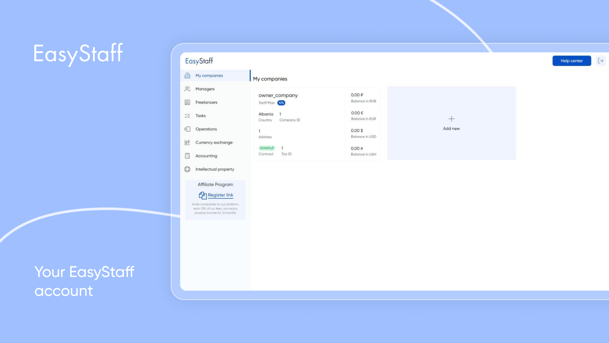Open Tasks via its checklist icon
Viewport: 609px width, 343px height.
187,116
